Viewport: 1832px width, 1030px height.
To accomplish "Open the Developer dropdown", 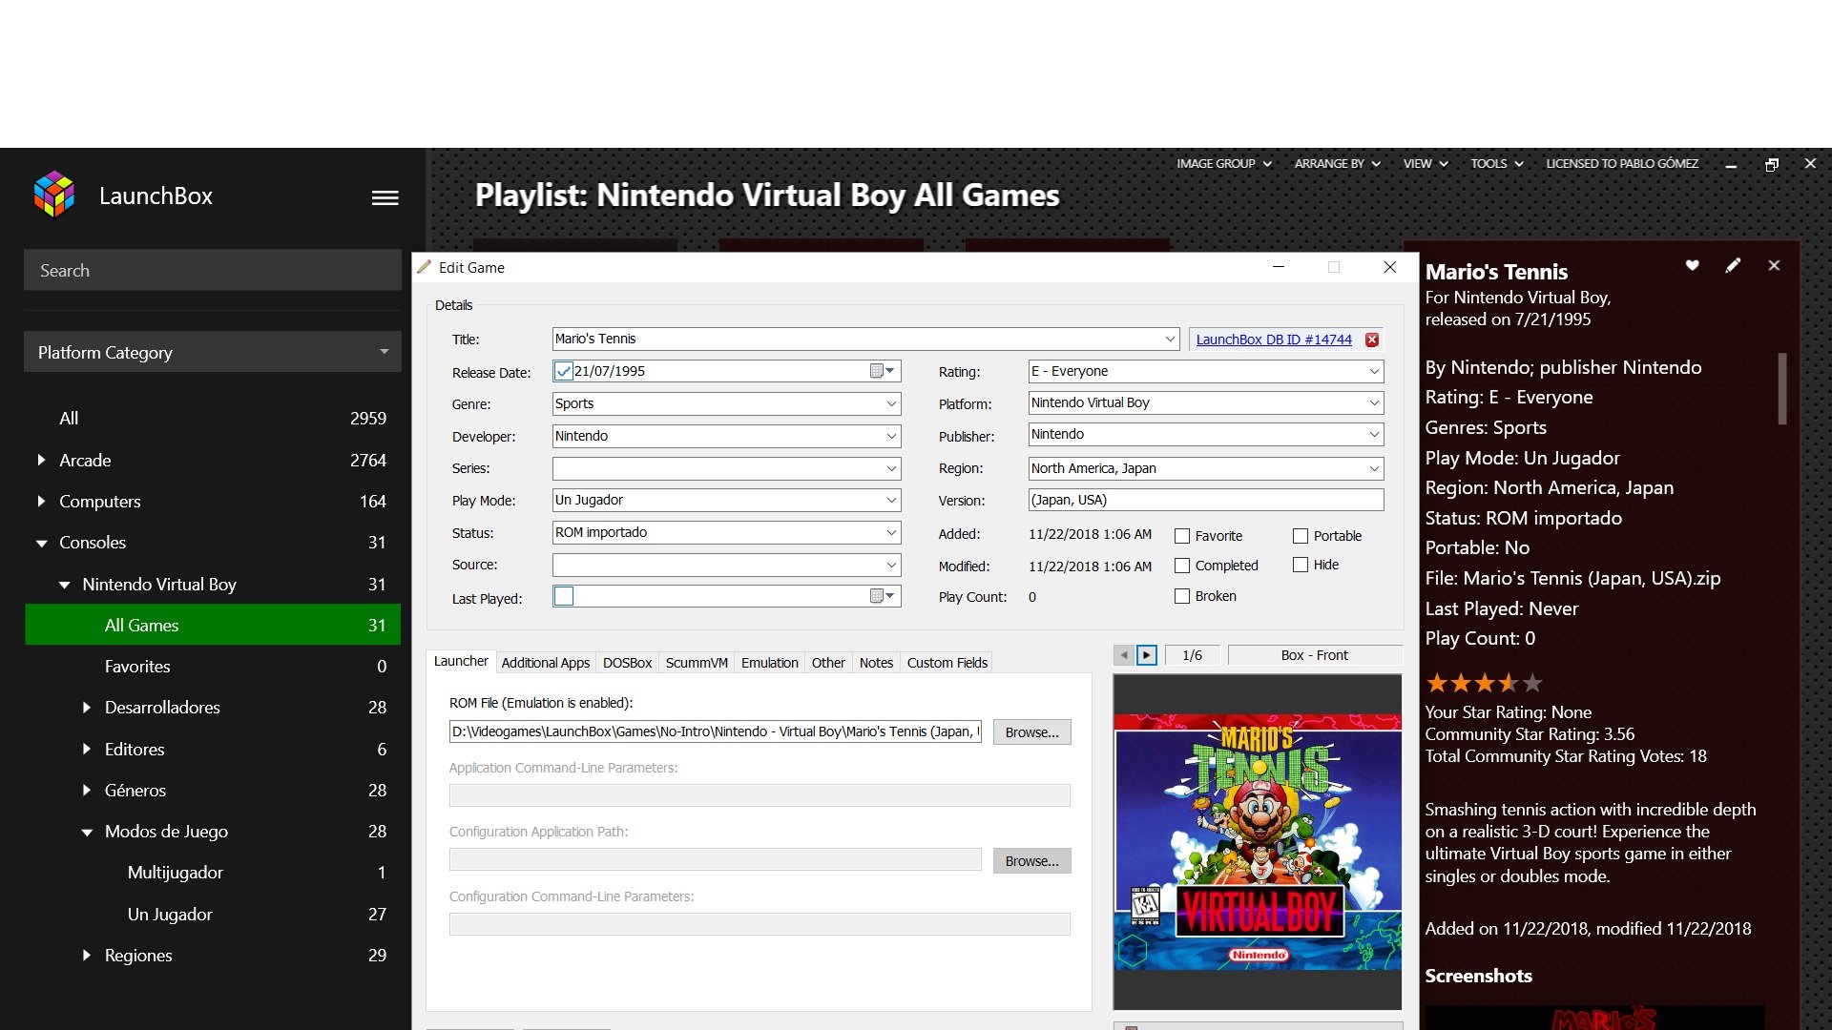I will 891,436.
